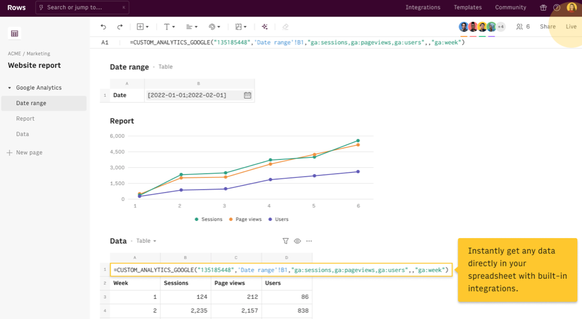This screenshot has width=582, height=319.
Task: Open the text alignment dropdown
Action: pyautogui.click(x=191, y=27)
